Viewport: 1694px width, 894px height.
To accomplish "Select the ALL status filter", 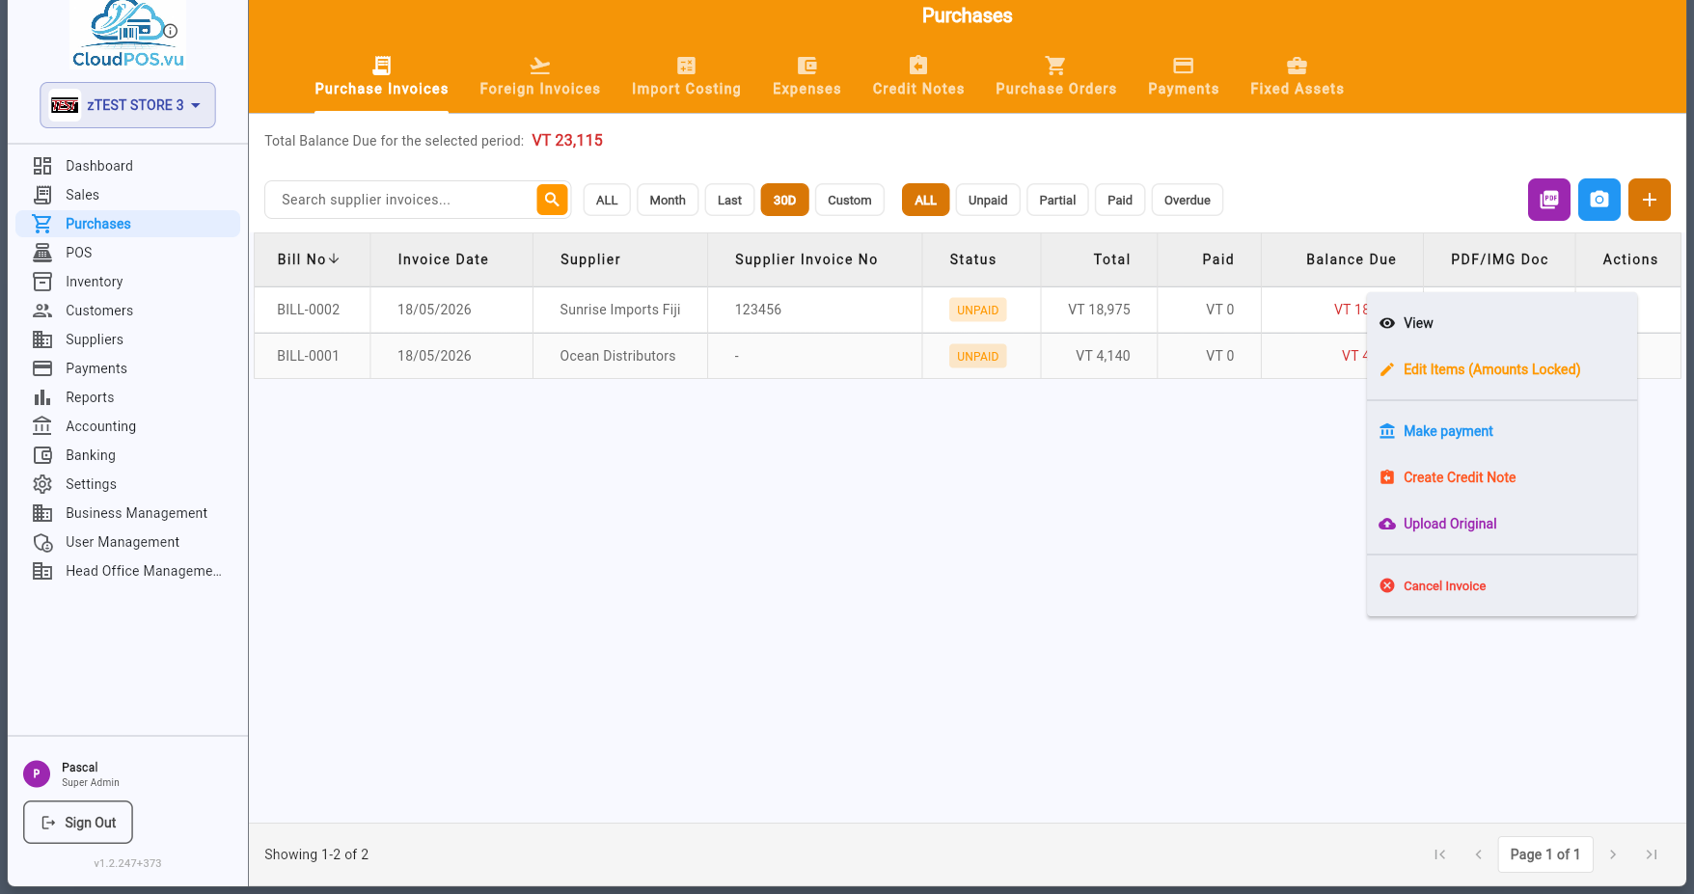I will coord(925,201).
